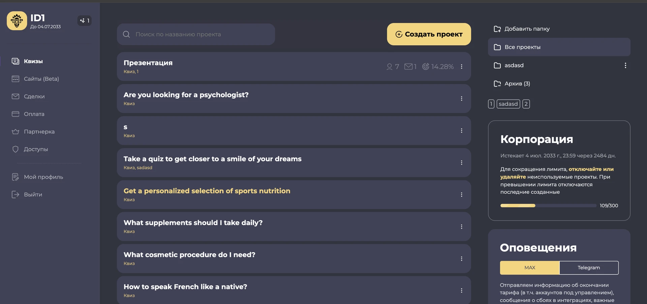Click the 109/300 project limit progress bar
Viewport: 647px width, 304px height.
pyautogui.click(x=548, y=205)
